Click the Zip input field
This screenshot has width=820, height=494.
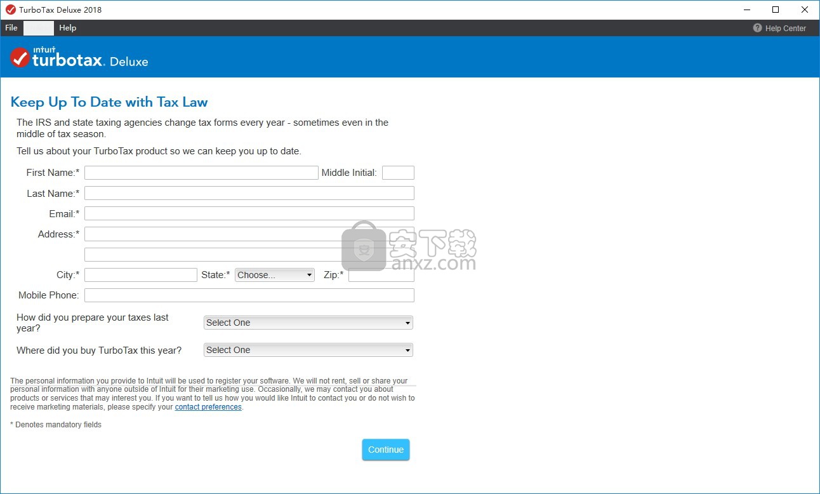(381, 275)
